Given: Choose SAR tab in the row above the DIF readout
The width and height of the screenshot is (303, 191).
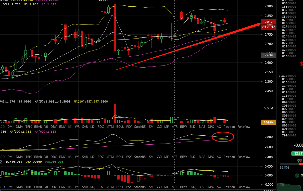Looking at the screenshot, I should coord(85,157).
